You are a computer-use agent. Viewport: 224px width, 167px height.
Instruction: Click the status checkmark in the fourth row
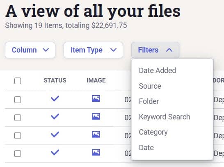[55, 152]
